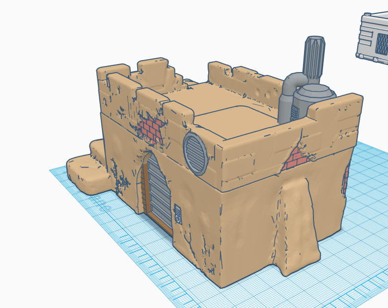Select the red brick patch on right wall
The width and height of the screenshot is (388, 308).
[297, 158]
